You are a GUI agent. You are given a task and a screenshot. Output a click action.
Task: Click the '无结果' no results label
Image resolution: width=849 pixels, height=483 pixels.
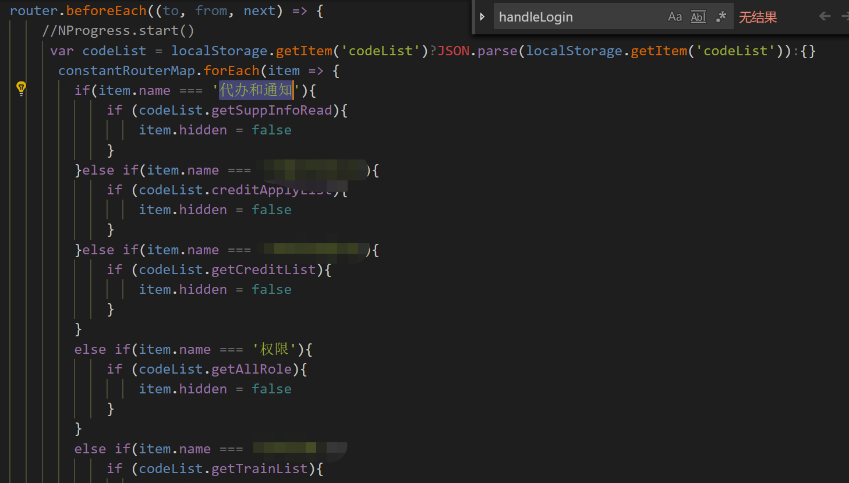click(758, 17)
